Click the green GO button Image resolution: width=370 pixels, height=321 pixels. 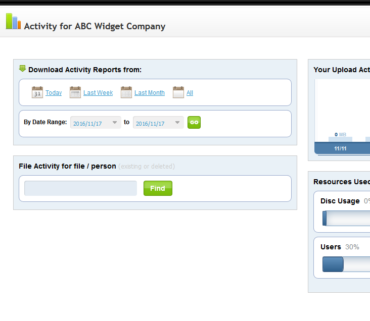coord(194,123)
